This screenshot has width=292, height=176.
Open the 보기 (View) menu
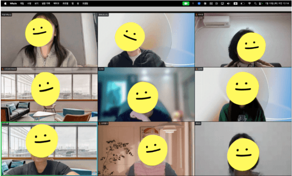tap(36, 3)
